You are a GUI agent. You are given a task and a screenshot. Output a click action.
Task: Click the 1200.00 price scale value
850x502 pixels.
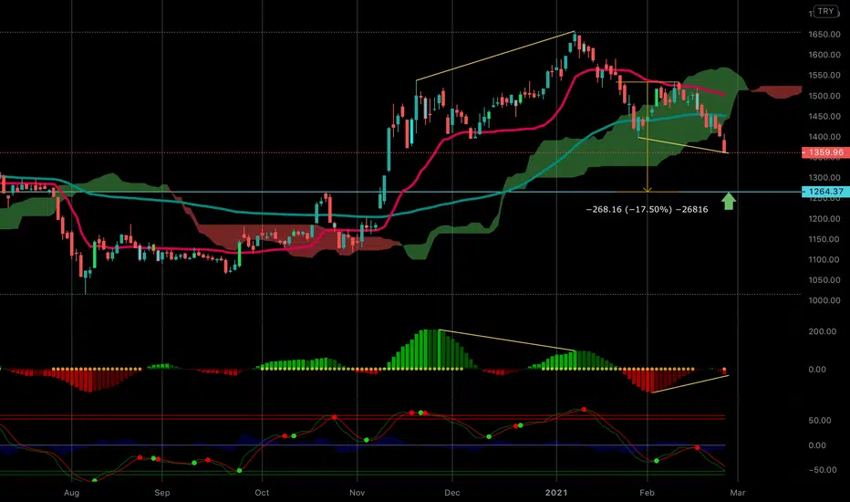(824, 219)
